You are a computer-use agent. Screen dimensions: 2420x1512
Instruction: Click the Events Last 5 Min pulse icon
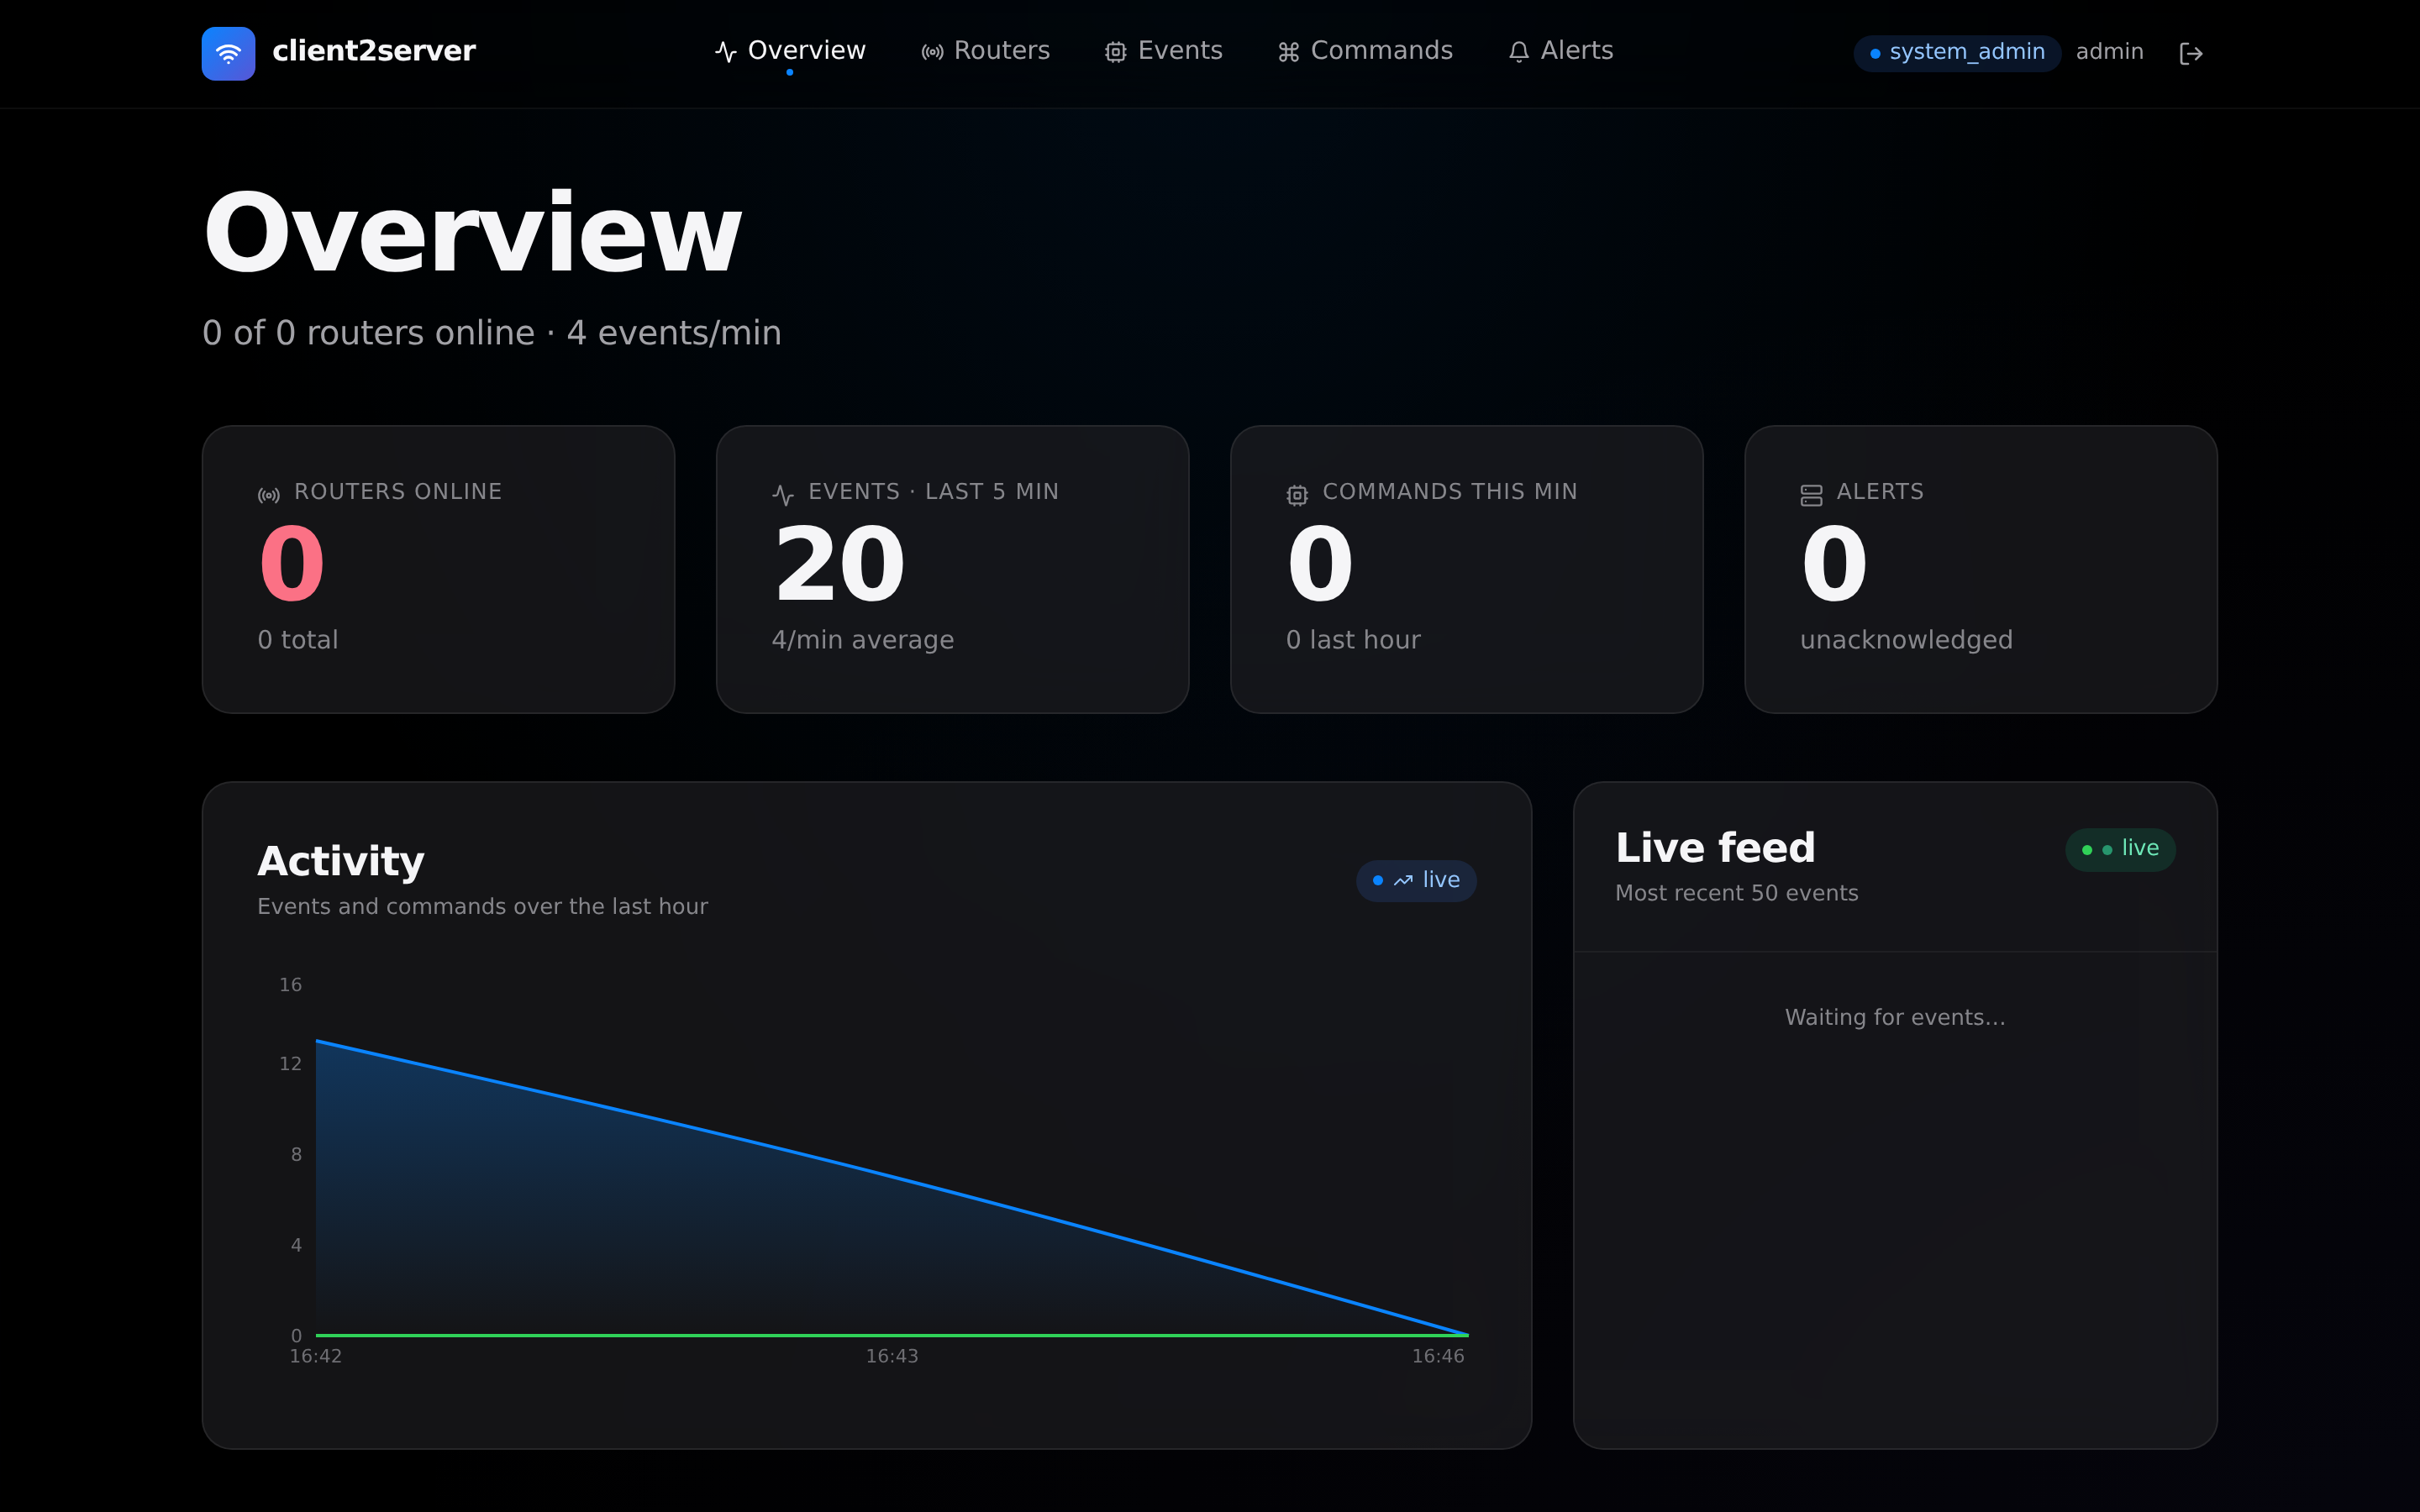(783, 495)
